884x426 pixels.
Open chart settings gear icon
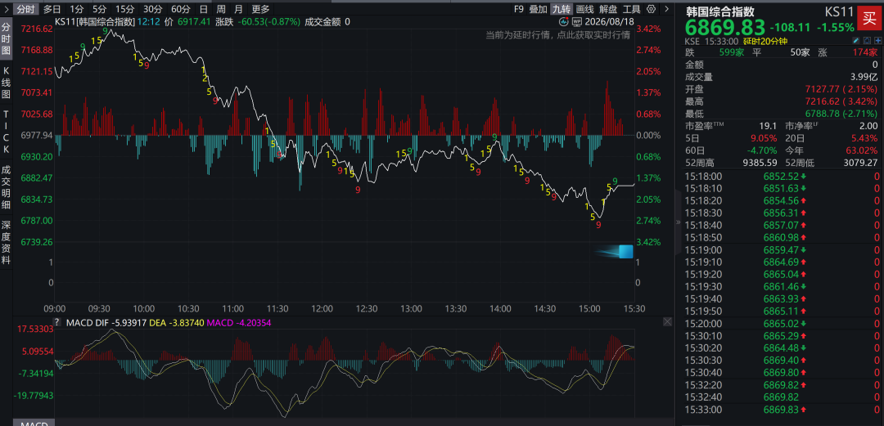pyautogui.click(x=652, y=9)
